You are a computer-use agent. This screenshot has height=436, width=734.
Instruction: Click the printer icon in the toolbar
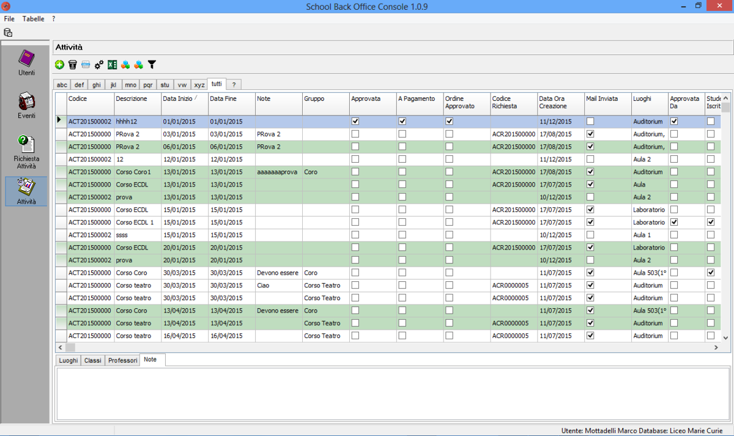(x=86, y=64)
